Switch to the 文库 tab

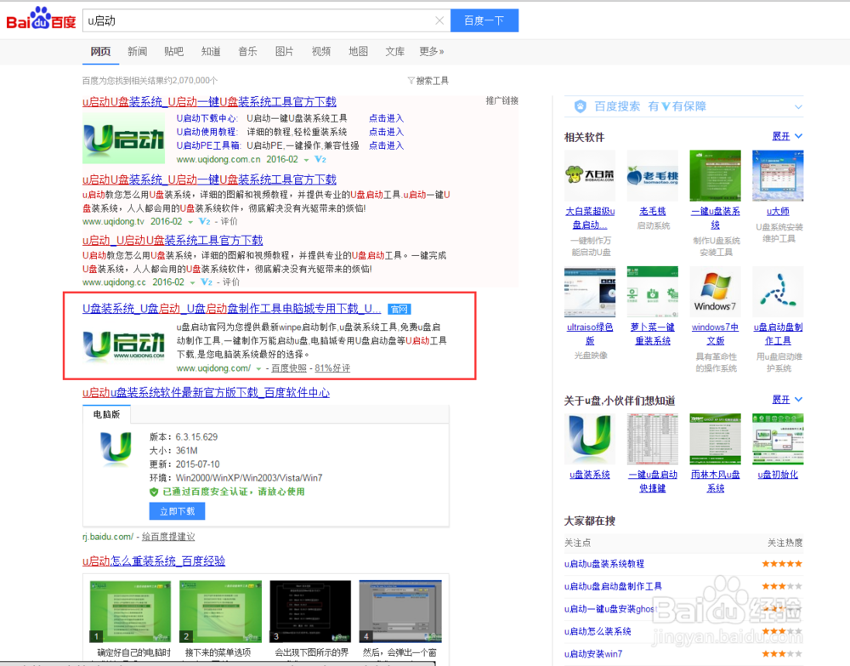click(x=395, y=52)
